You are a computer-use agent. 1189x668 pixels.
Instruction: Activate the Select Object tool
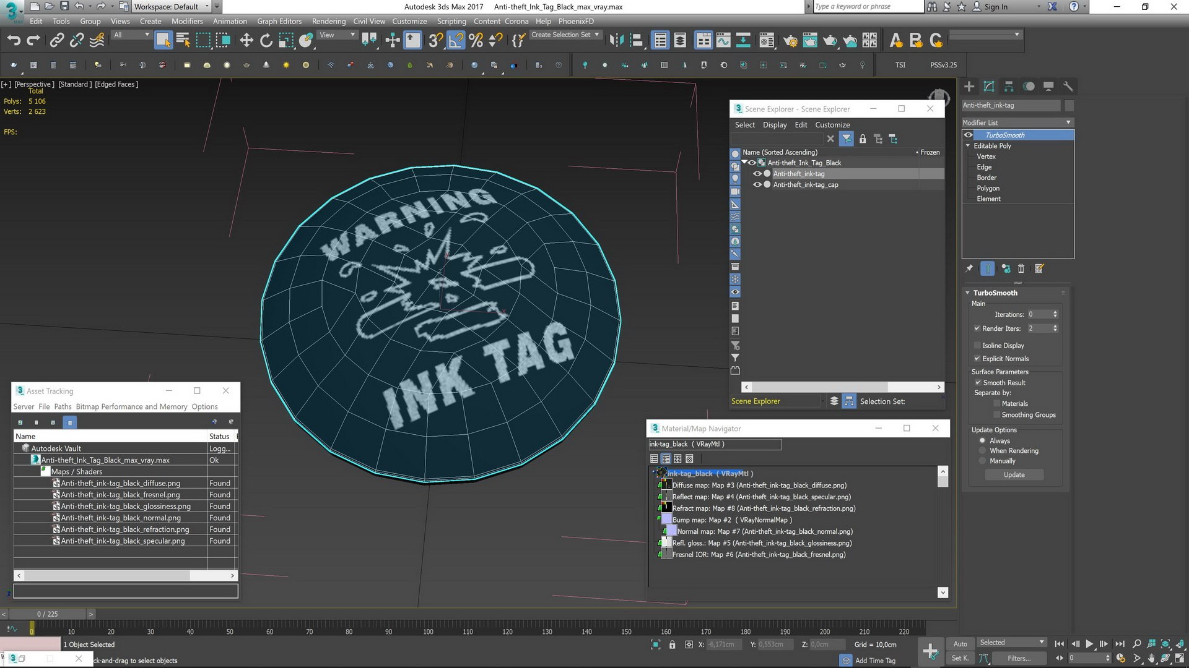[163, 41]
